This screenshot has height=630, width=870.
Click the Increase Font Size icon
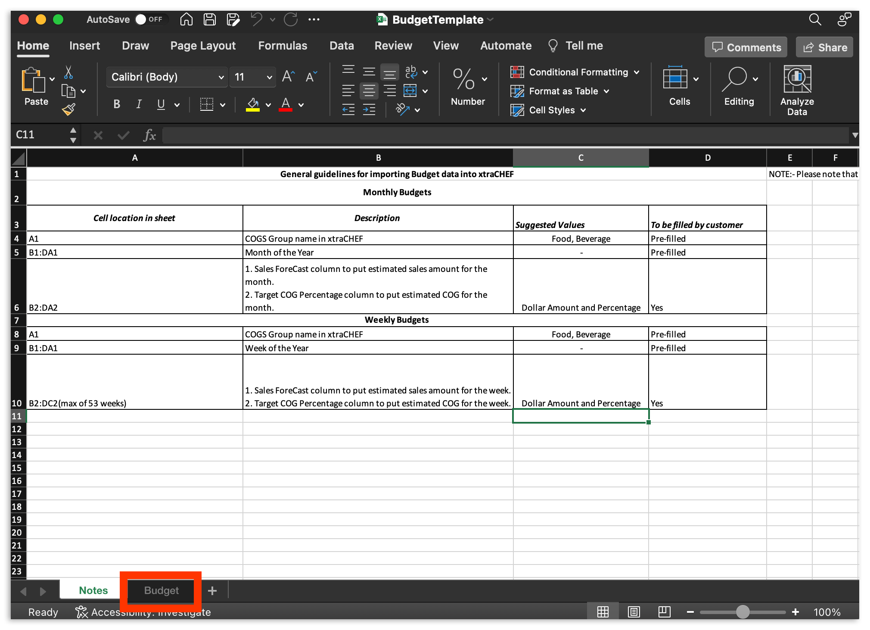pos(288,77)
